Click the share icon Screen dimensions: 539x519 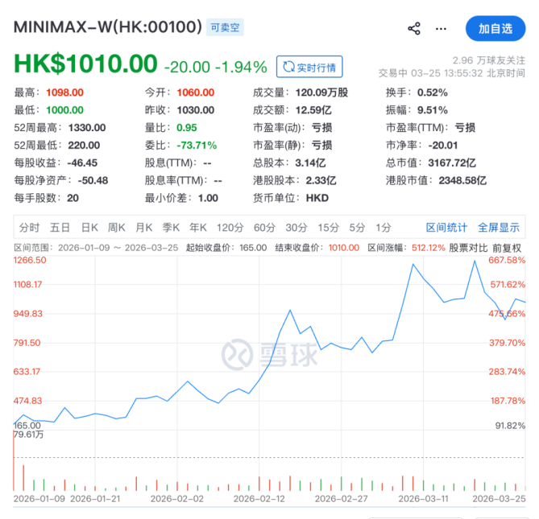pos(414,28)
